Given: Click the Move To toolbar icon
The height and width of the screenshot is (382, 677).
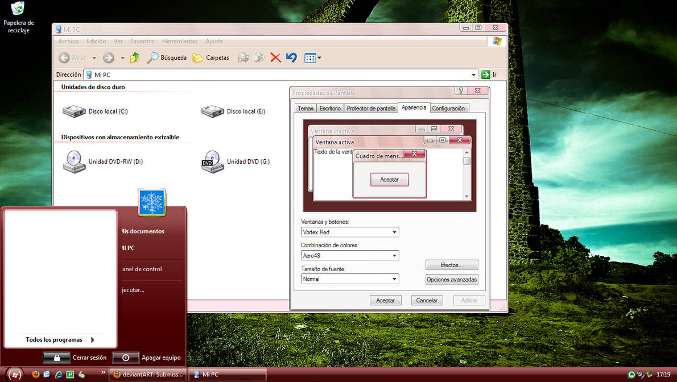Looking at the screenshot, I should (x=243, y=57).
